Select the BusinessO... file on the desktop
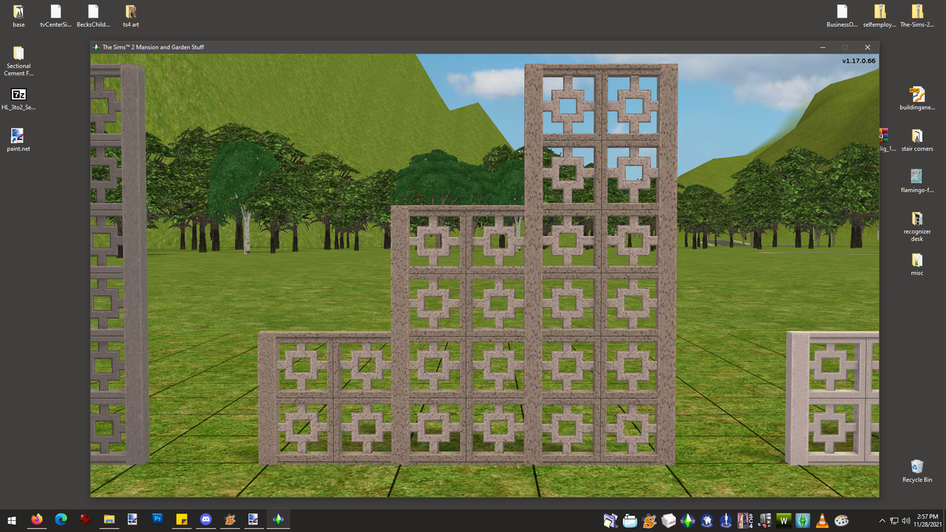The width and height of the screenshot is (946, 532). (x=842, y=16)
